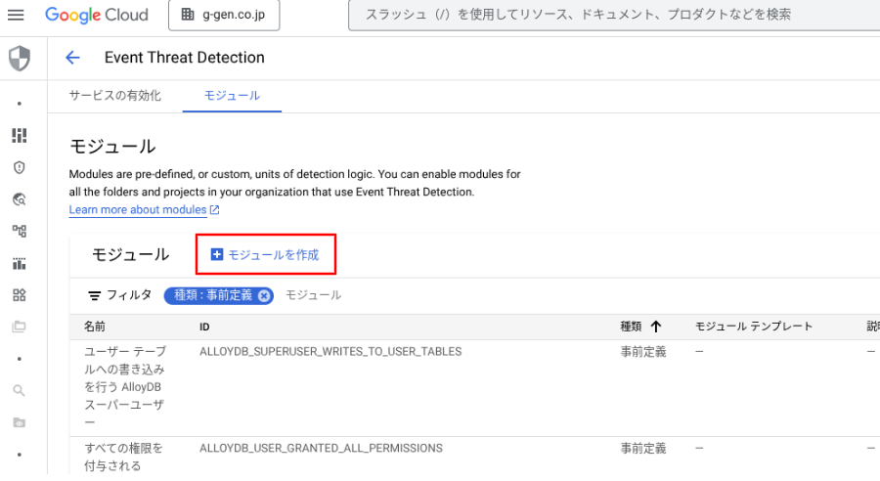Click the ユーザー テーブルへの書き込み module name
This screenshot has width=880, height=481.
[x=124, y=387]
